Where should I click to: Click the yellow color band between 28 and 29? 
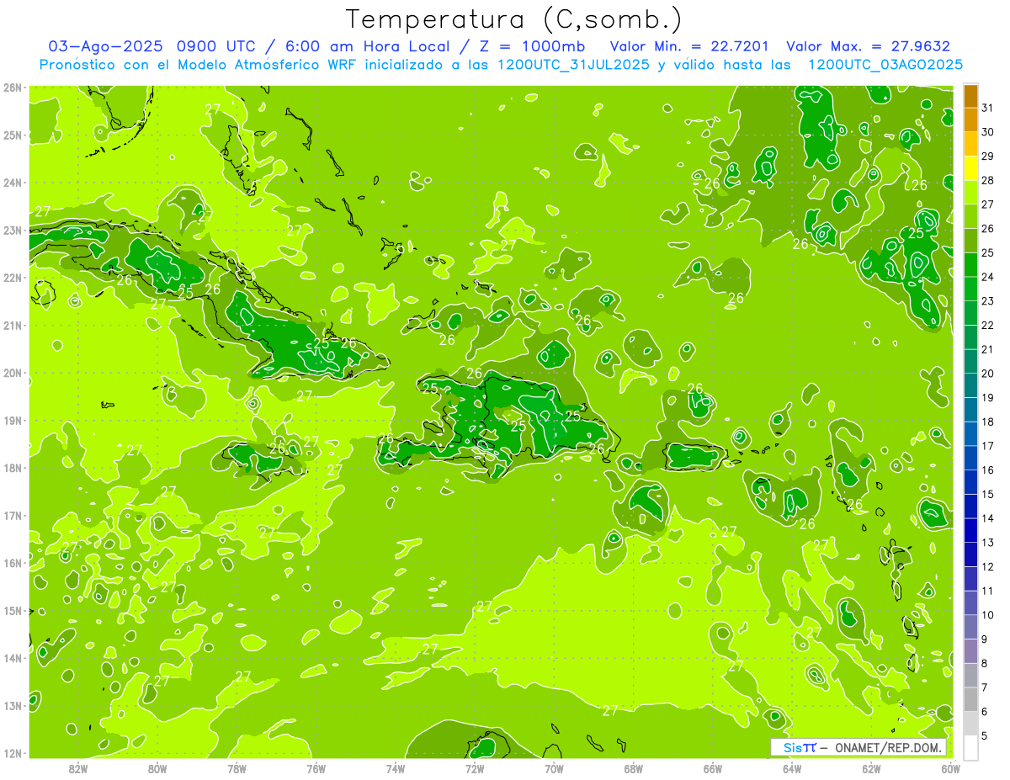tap(970, 168)
